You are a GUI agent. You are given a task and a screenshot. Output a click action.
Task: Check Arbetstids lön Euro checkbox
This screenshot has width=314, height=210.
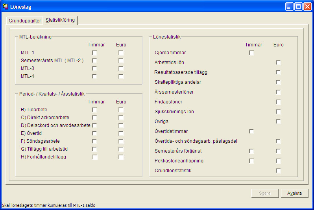pos(278,63)
